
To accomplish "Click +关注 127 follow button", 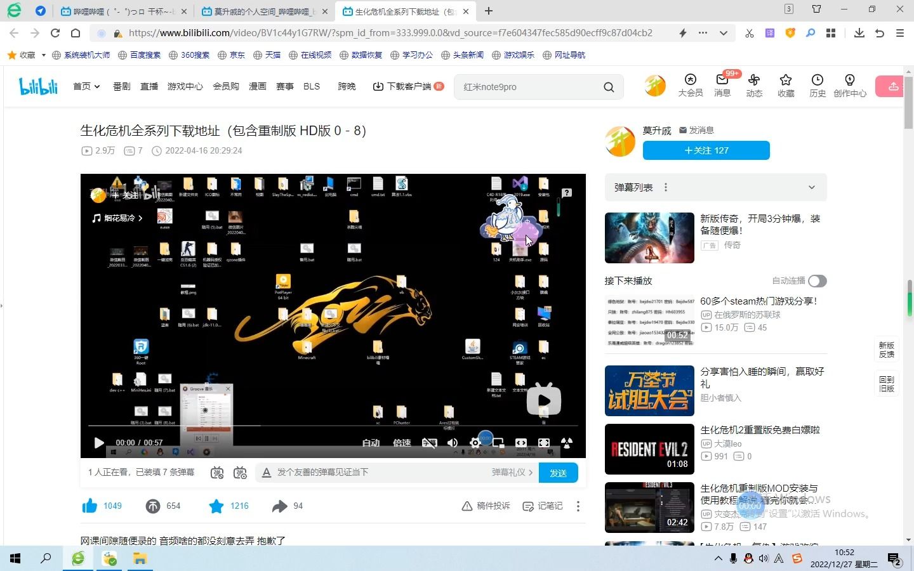I will (706, 150).
